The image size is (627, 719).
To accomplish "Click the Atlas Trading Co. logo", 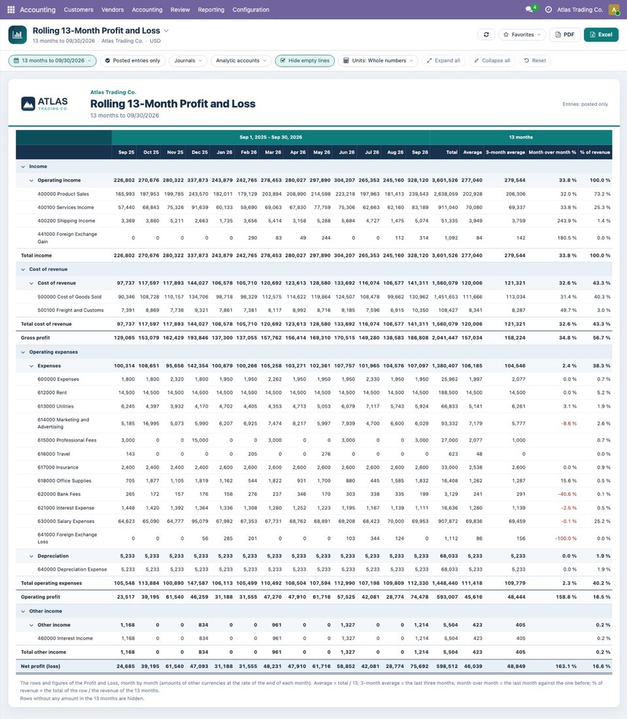I will 44,104.
